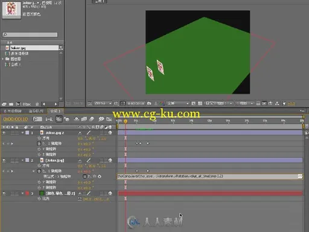Switch to the first timeline panel tab

click(x=13, y=111)
